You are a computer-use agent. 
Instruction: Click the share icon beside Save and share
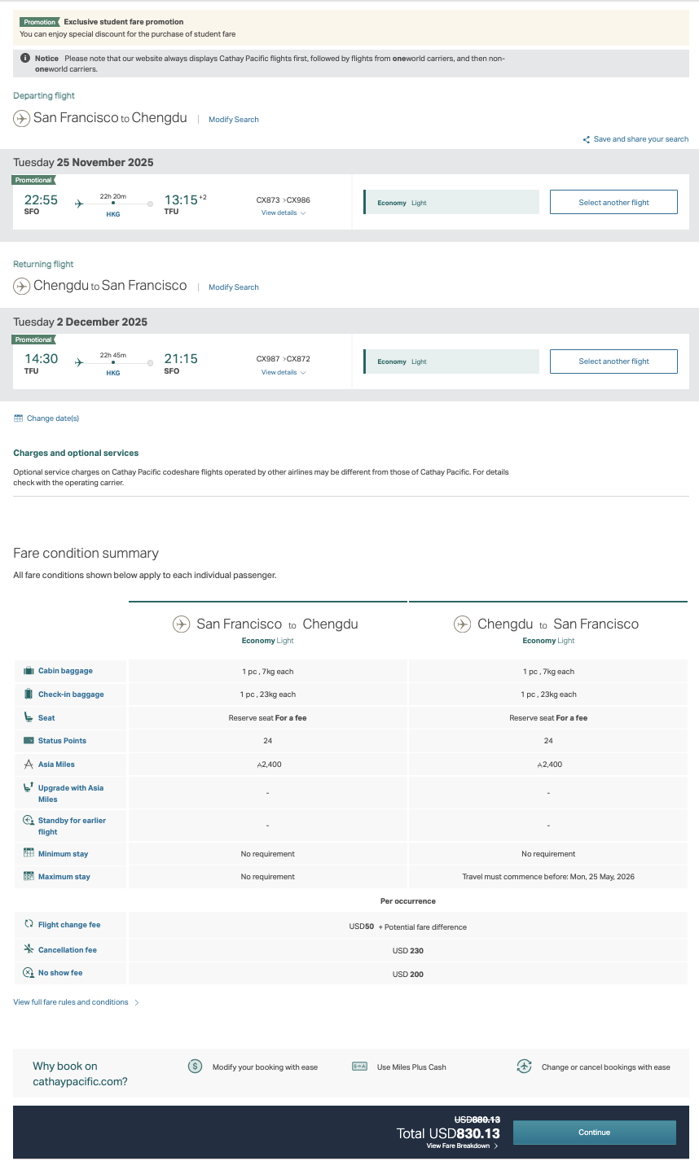[x=586, y=139]
